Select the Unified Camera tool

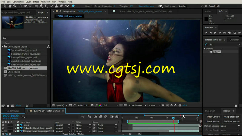[25, 6]
